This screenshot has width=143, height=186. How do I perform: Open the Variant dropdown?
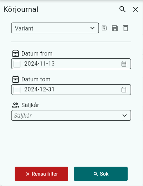pos(55,28)
